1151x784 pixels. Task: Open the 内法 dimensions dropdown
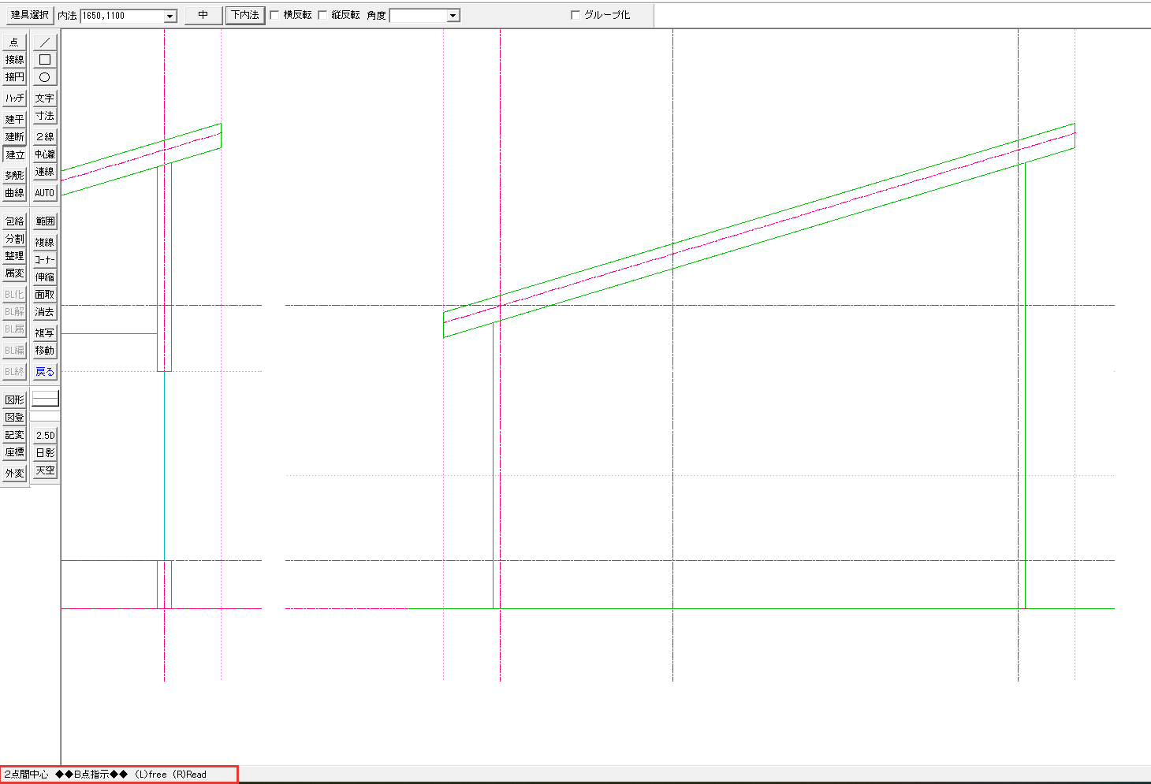pos(170,16)
